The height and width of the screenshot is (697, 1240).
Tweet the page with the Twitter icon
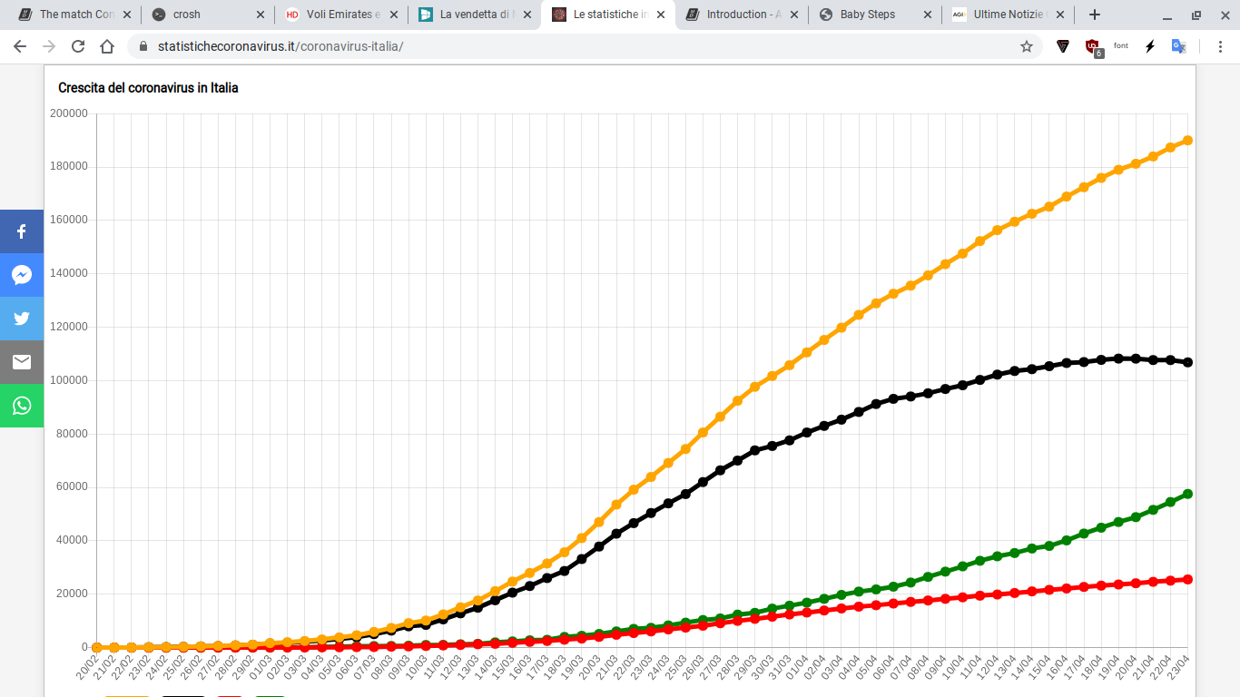[x=22, y=319]
